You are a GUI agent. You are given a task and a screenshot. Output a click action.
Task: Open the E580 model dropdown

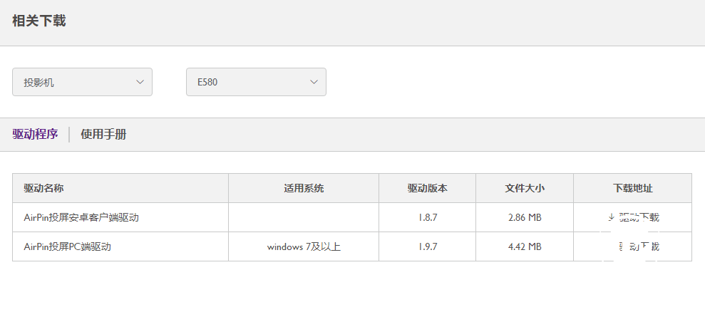point(257,82)
